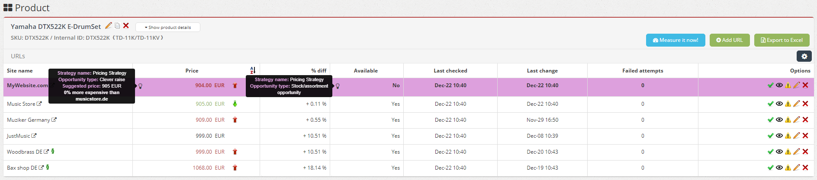Screen dimensions: 817x180
Task: Edit the Yamaha DTX522K product name
Action: tap(109, 26)
